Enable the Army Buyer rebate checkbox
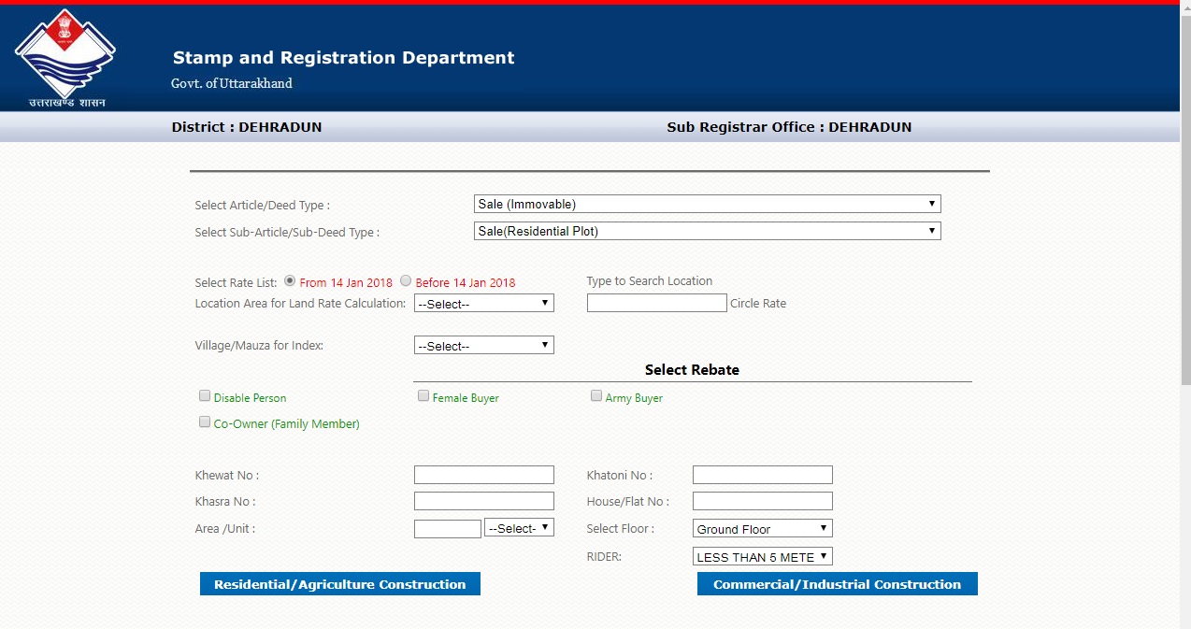The width and height of the screenshot is (1191, 629). coord(595,394)
